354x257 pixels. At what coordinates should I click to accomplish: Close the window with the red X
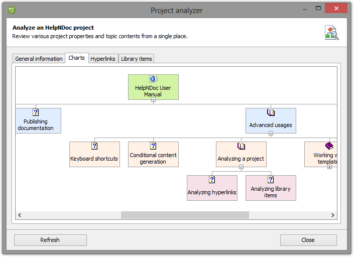coord(336,9)
